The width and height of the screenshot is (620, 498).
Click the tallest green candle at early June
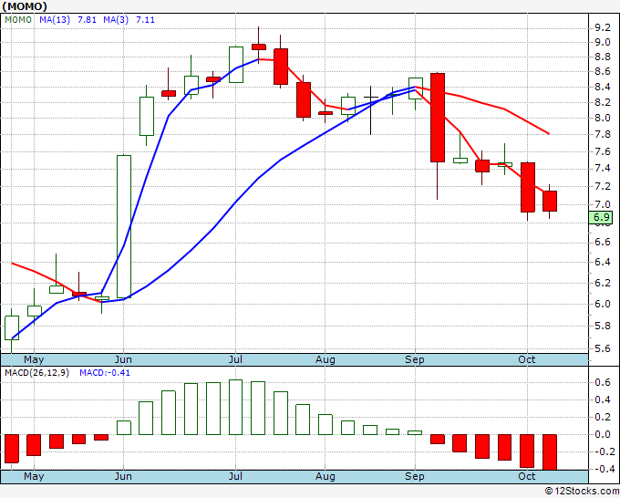pyautogui.click(x=124, y=226)
